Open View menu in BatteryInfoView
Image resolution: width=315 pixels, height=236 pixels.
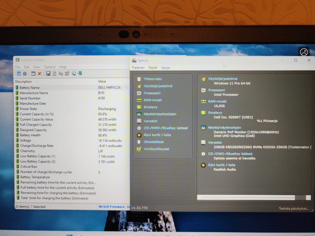tap(36, 67)
